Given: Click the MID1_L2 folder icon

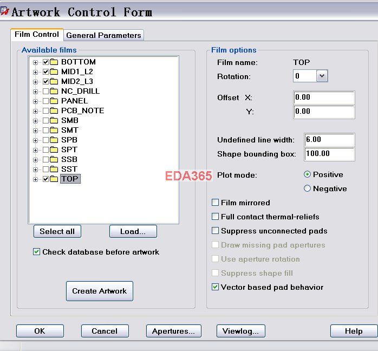Looking at the screenshot, I should (54, 72).
